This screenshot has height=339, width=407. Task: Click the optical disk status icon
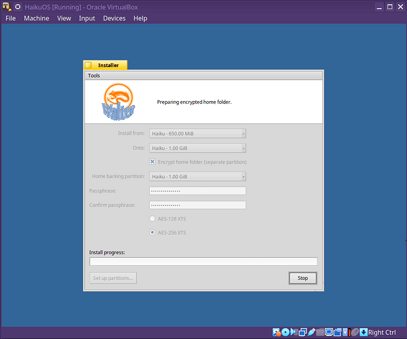tap(286, 332)
